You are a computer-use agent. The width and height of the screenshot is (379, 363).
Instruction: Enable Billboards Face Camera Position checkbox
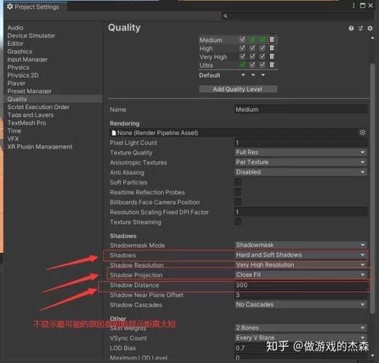[238, 202]
